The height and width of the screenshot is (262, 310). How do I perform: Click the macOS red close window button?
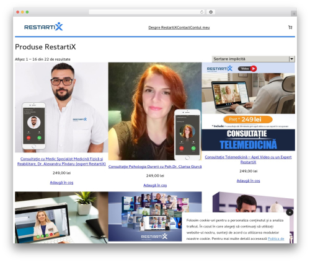pos(18,12)
